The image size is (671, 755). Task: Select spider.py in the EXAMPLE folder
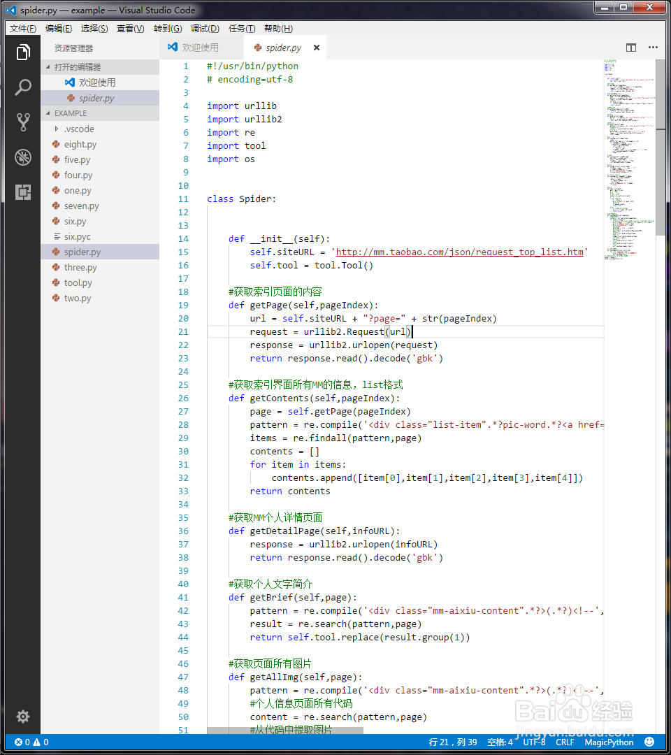click(x=100, y=252)
